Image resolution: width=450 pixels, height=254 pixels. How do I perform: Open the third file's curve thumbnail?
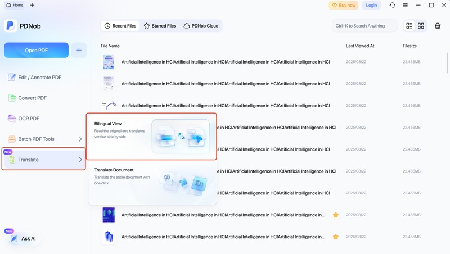[109, 106]
